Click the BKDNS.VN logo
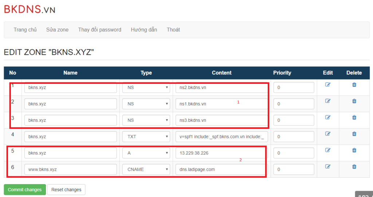Screen dimensions: 373x197 [30, 9]
